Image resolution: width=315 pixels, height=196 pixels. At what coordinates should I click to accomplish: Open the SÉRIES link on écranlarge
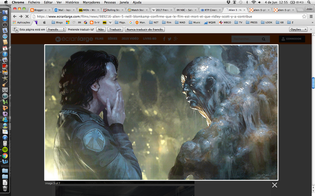[x=112, y=38]
